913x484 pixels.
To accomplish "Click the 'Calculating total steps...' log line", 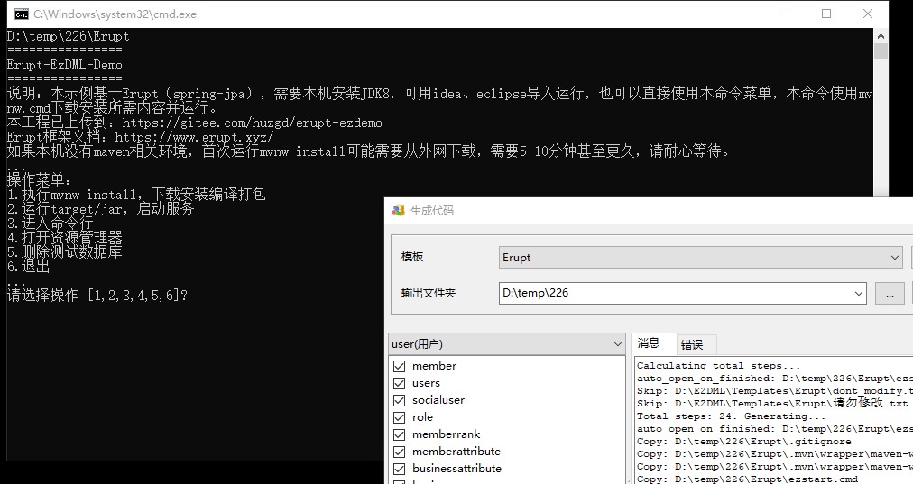I will (718, 366).
